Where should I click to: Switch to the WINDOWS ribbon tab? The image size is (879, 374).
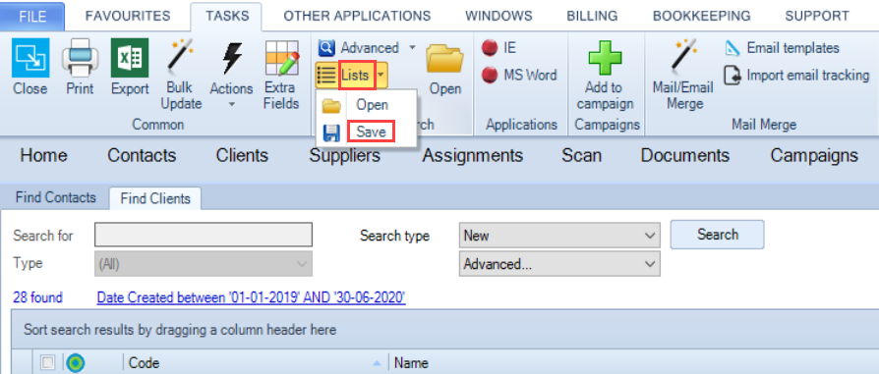pos(498,17)
